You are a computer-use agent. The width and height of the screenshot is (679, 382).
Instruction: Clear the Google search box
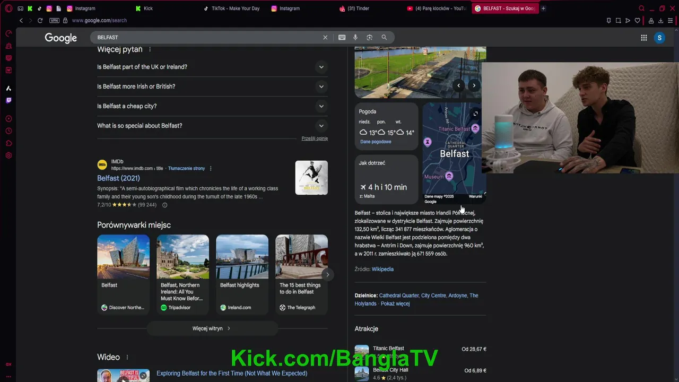coord(325,37)
